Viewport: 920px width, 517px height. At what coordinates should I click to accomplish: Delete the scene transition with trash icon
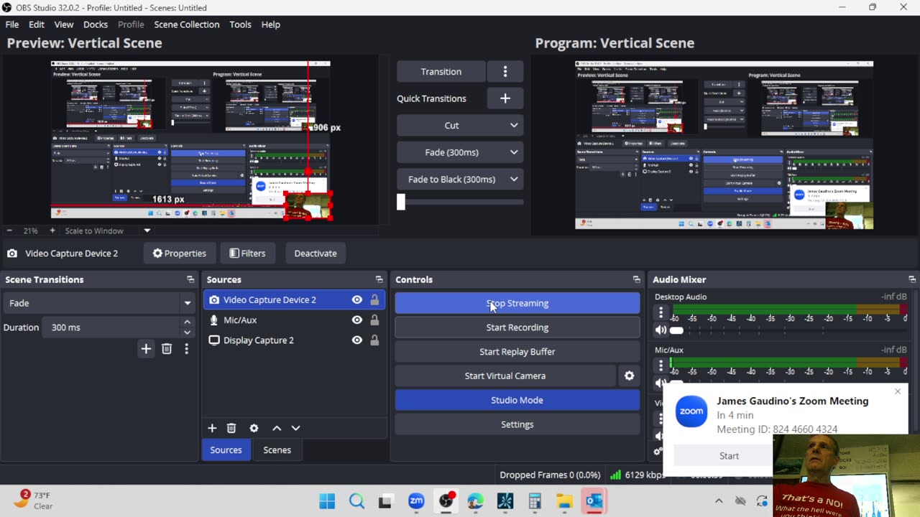click(167, 349)
